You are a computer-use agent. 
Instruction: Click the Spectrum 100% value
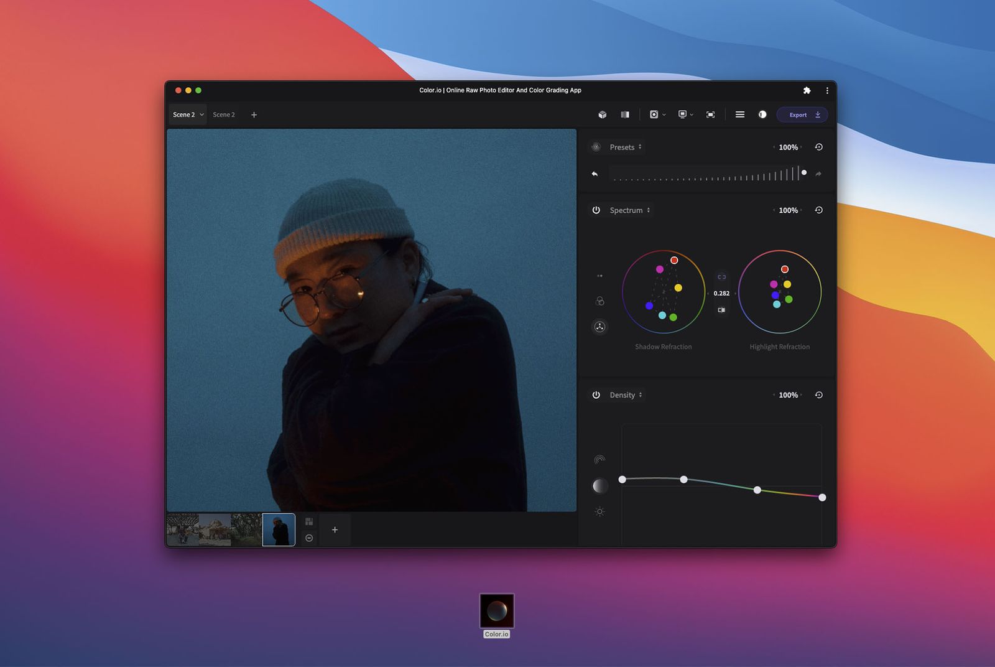(x=788, y=210)
